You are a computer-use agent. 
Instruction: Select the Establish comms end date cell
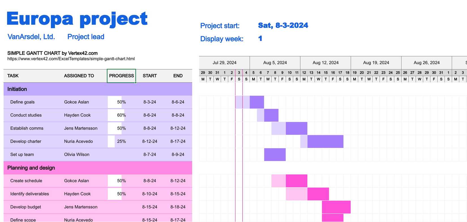[x=178, y=128]
